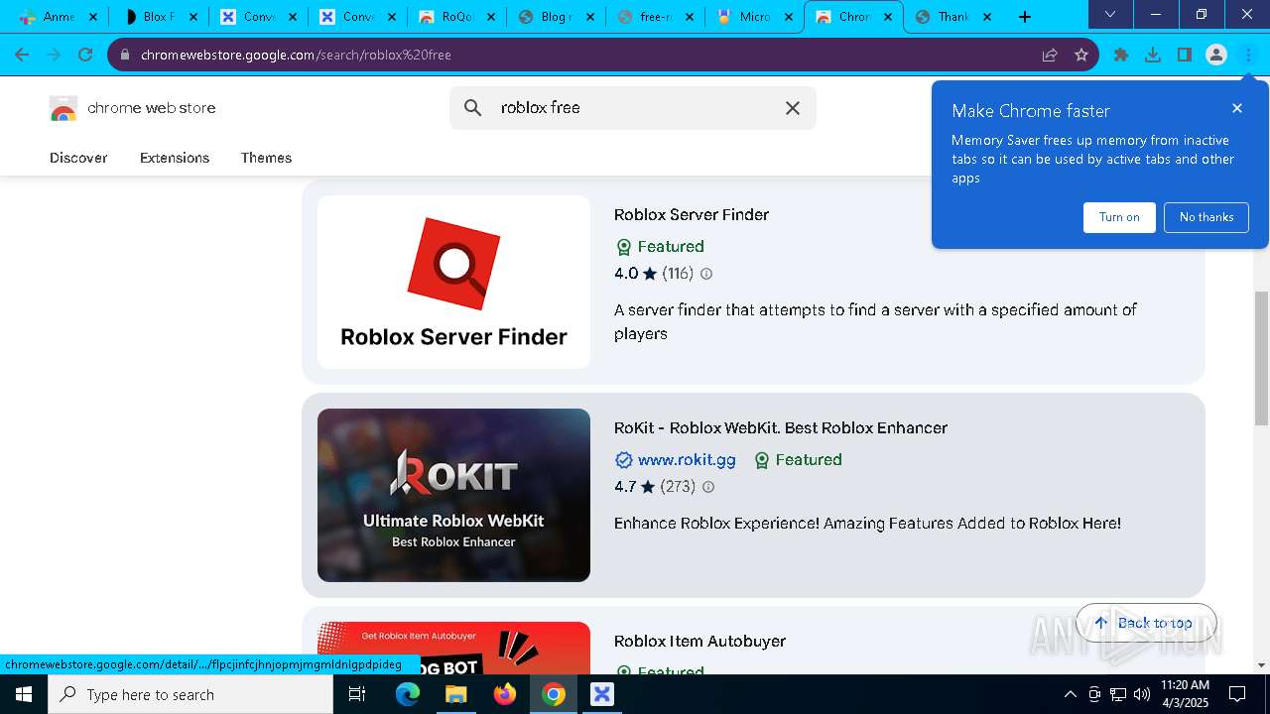This screenshot has width=1270, height=714.
Task: Reload the current page
Action: click(85, 55)
